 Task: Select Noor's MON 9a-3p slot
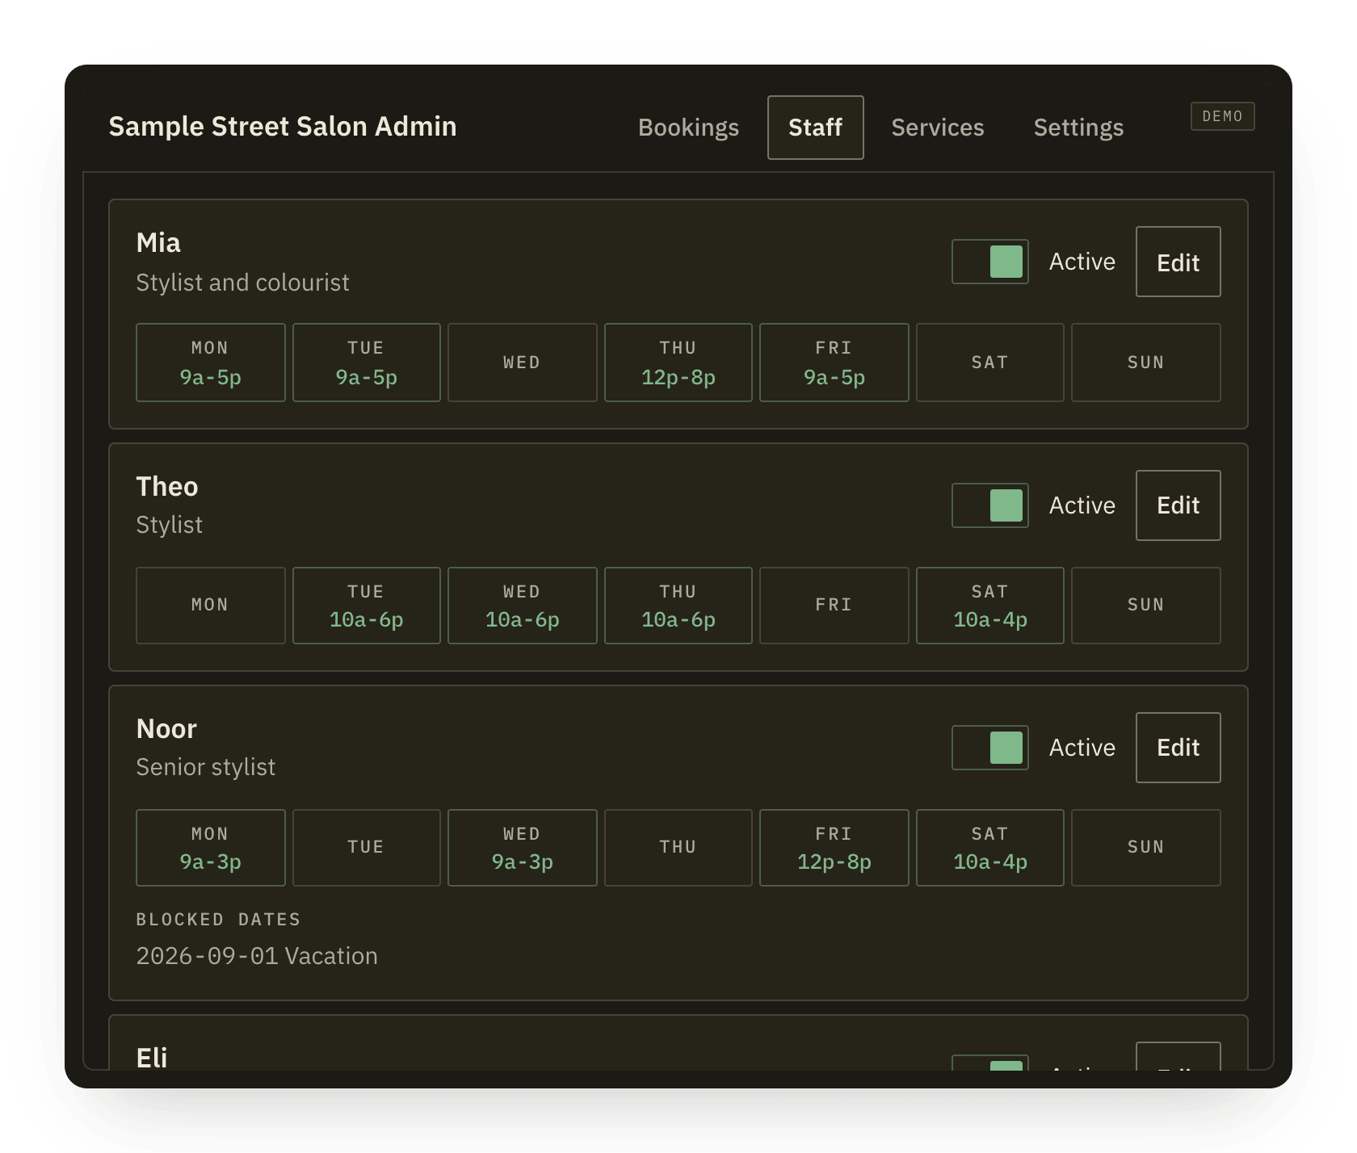(210, 848)
